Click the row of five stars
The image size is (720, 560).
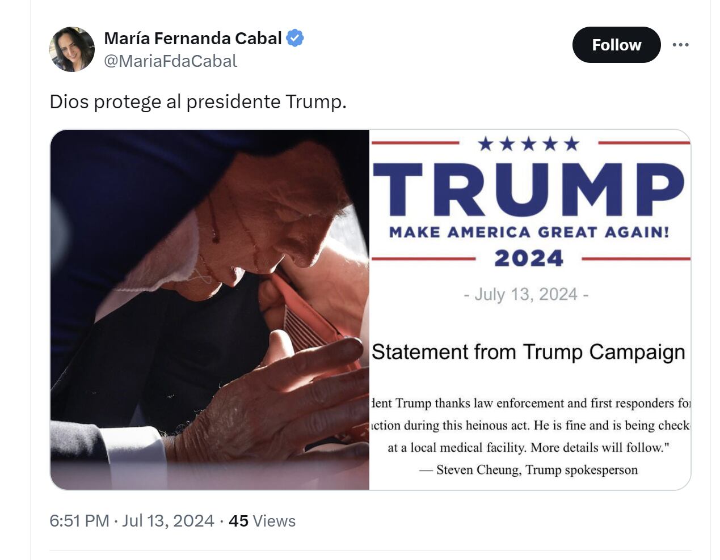(528, 144)
